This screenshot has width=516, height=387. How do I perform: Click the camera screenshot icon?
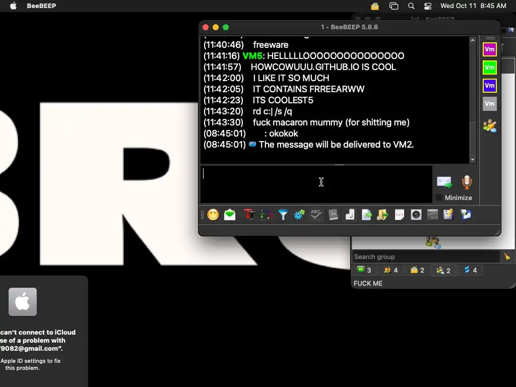[x=416, y=215]
